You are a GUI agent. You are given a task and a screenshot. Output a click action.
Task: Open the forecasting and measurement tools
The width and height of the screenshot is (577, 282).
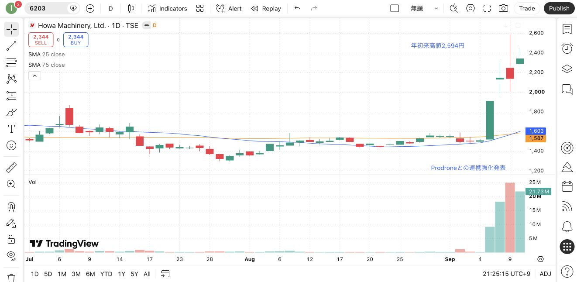[x=11, y=96]
